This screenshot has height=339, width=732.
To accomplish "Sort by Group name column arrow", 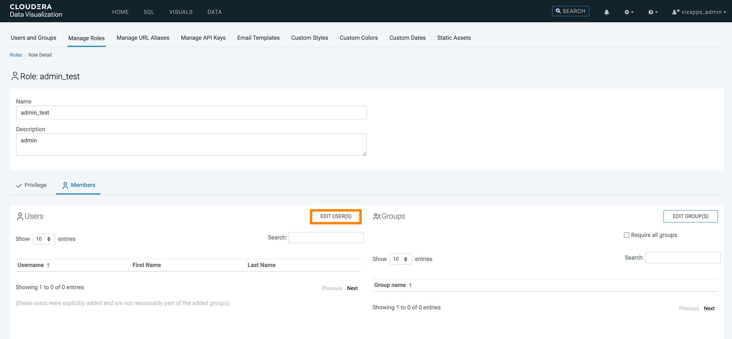I will tap(410, 285).
